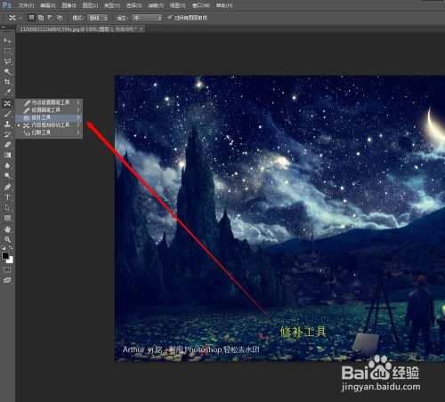Screen dimensions: 445x402
Task: Toggle Quick Mask mode button
Action: (7, 269)
